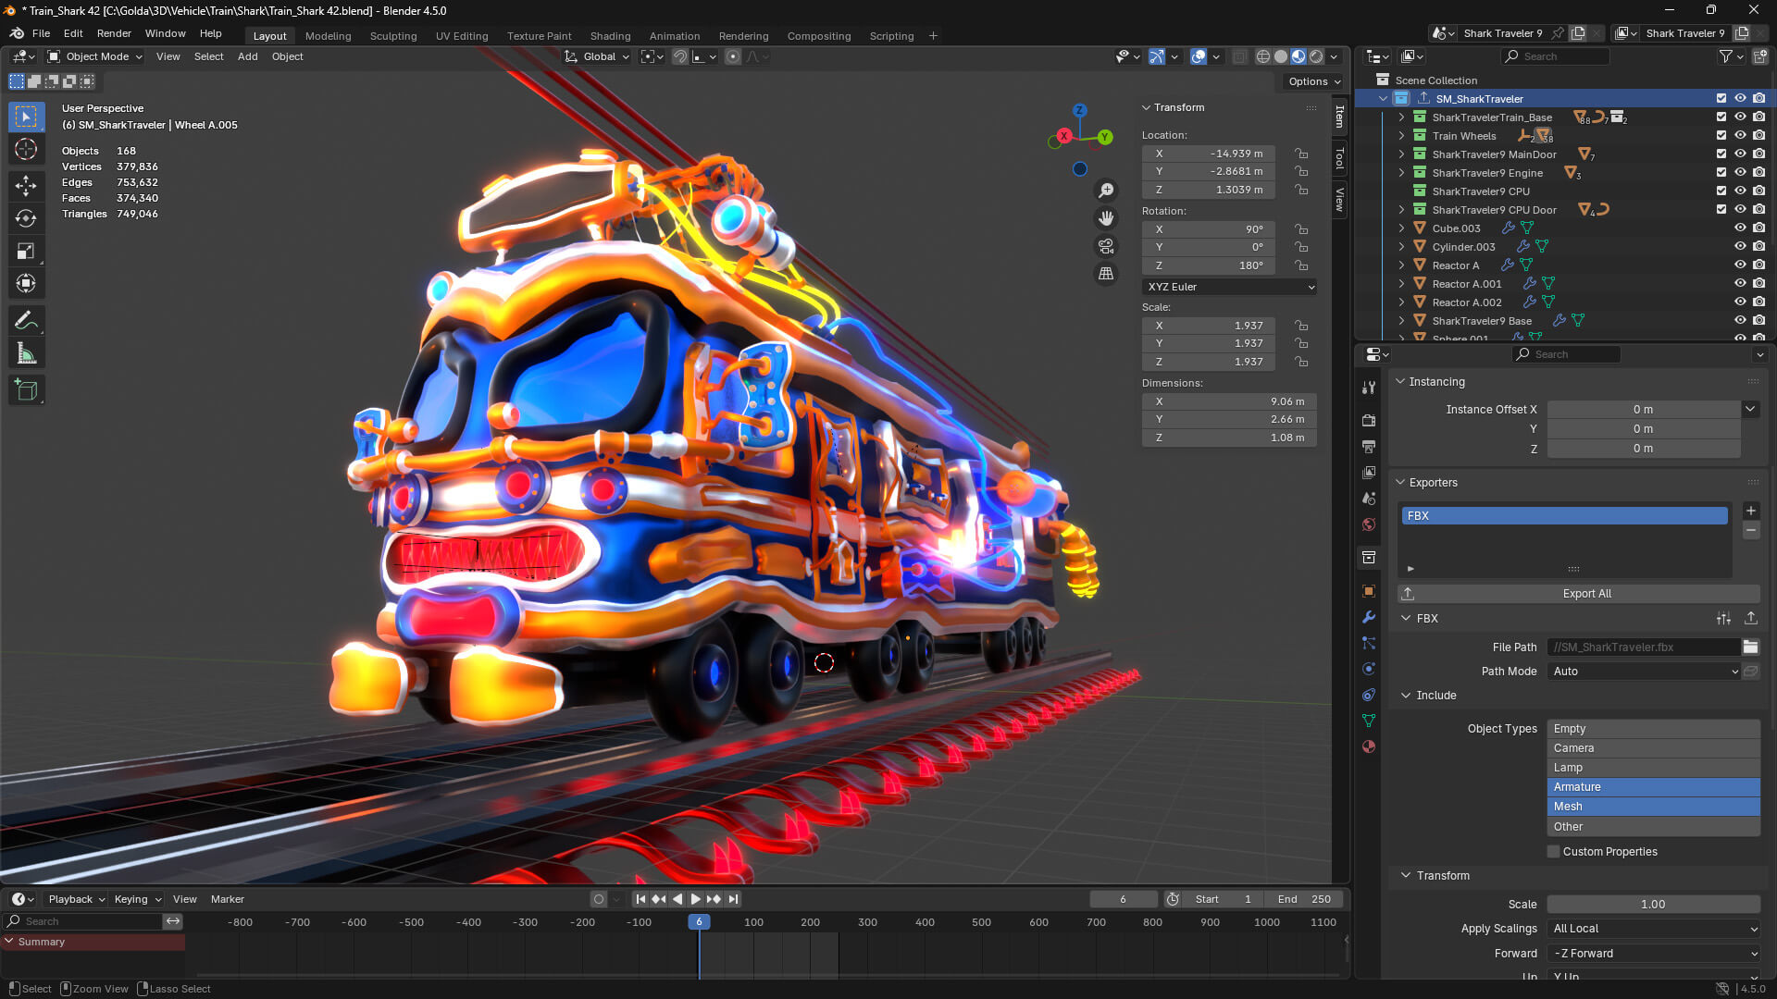This screenshot has height=999, width=1777.
Task: Activate the Measure tool
Action: coord(26,354)
